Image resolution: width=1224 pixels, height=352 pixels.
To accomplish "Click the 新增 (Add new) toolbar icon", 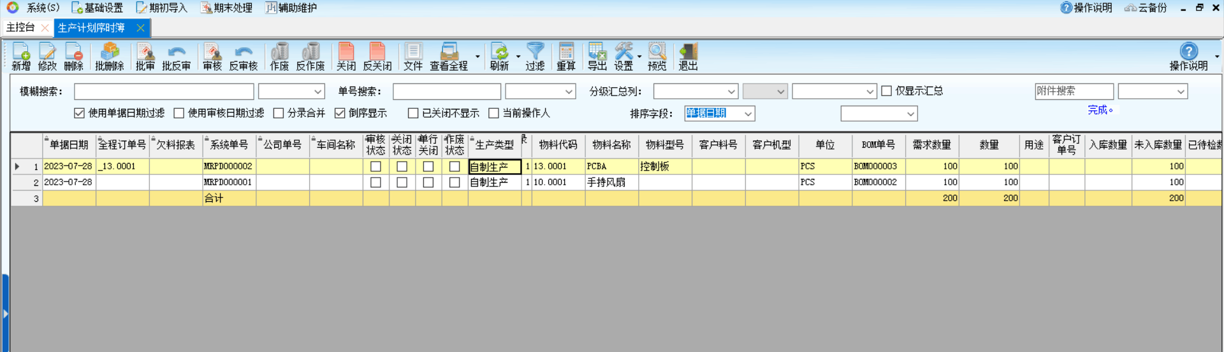I will [21, 56].
